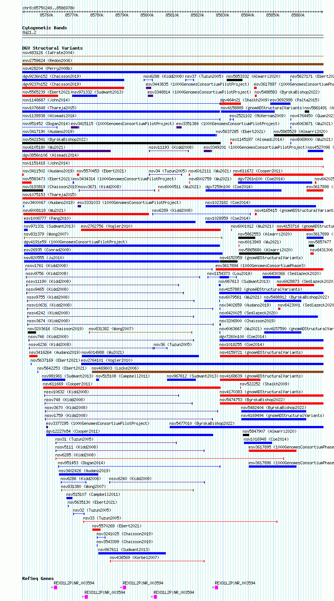
Task: Click nsv1023182 (Coe2014) label
Action: [227, 203]
